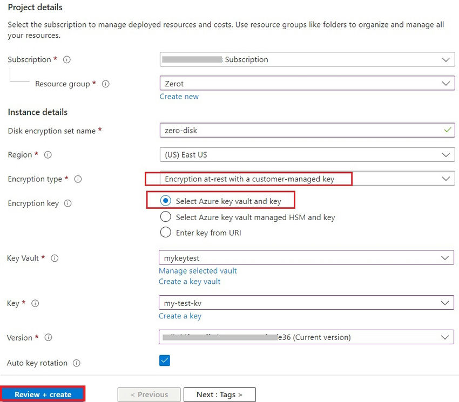Open the Region info tooltip

(48, 155)
